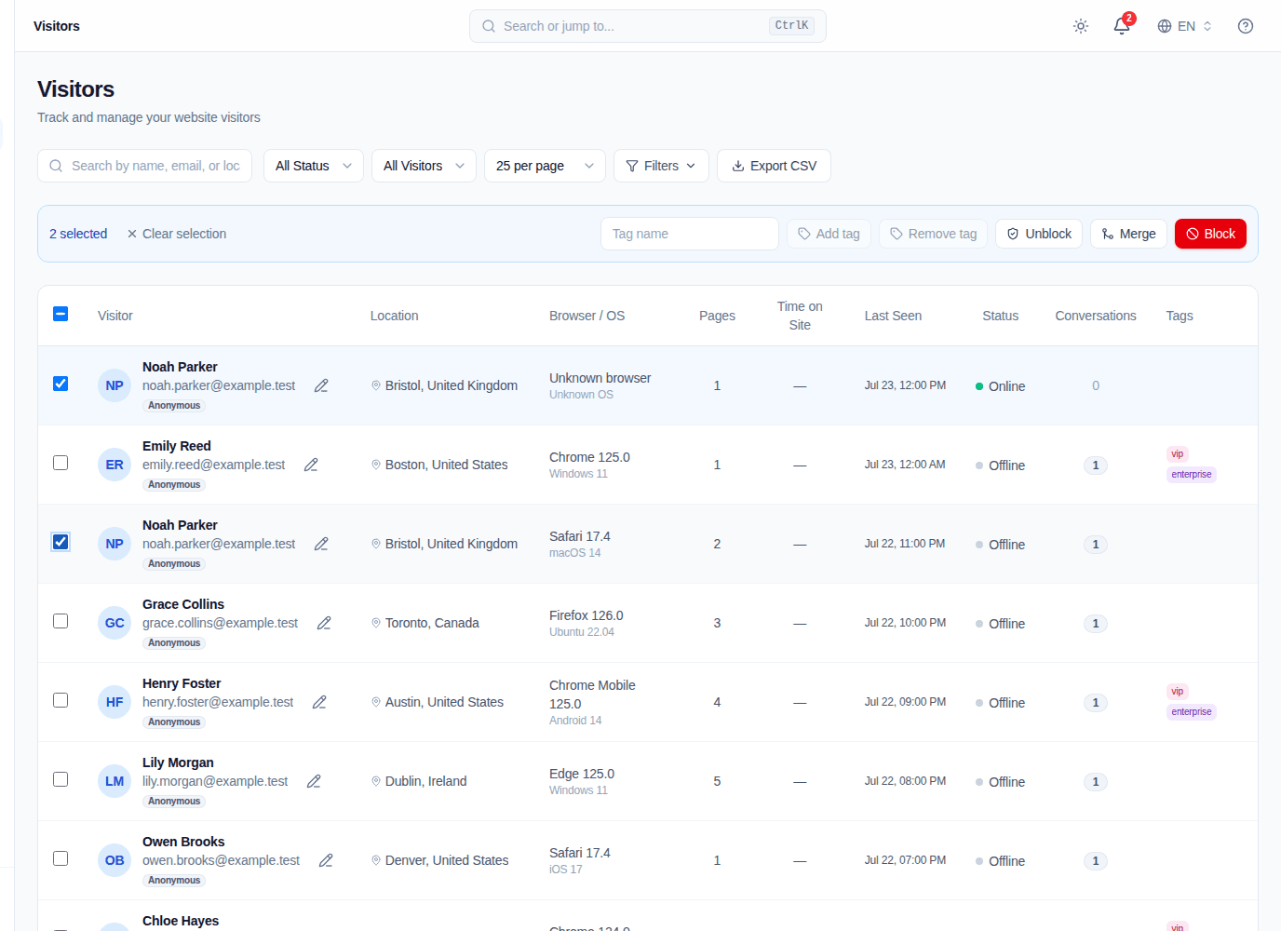Click noah.parker@example.test in the Online row
1281x931 pixels.
click(219, 385)
